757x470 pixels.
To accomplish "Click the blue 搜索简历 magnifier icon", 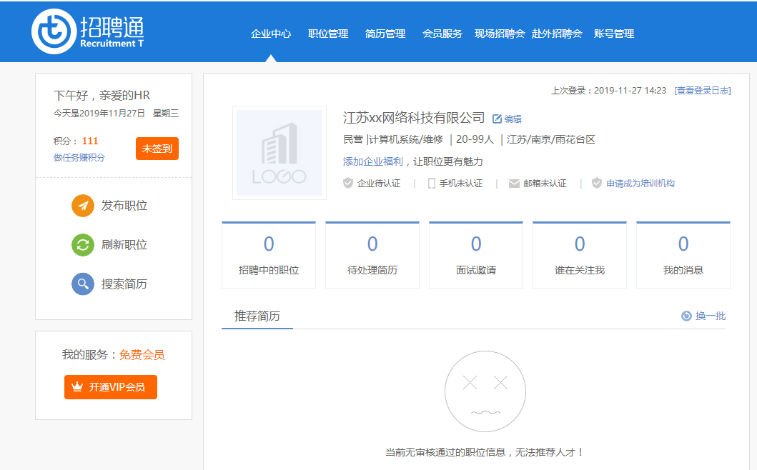I will (83, 284).
